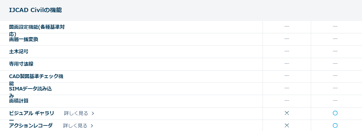Image resolution: width=362 pixels, height=131 pixels.
Task: Open 詳しく見る link for アクションレコーダ
Action: pos(75,126)
